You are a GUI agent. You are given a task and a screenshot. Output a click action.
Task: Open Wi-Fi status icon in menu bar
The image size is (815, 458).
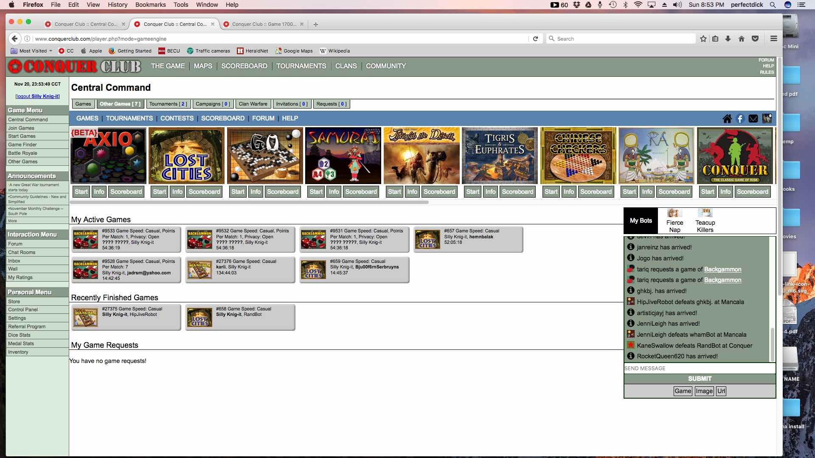(x=638, y=5)
